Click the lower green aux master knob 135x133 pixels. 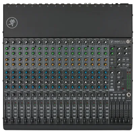[x=112, y=53]
